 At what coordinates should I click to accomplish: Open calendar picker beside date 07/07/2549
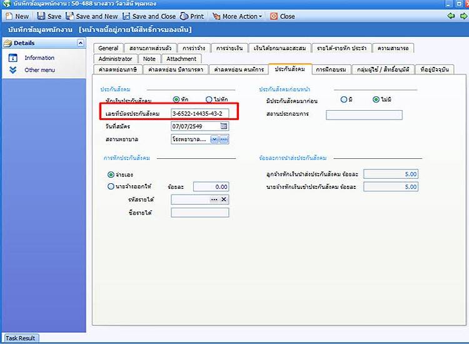224,126
